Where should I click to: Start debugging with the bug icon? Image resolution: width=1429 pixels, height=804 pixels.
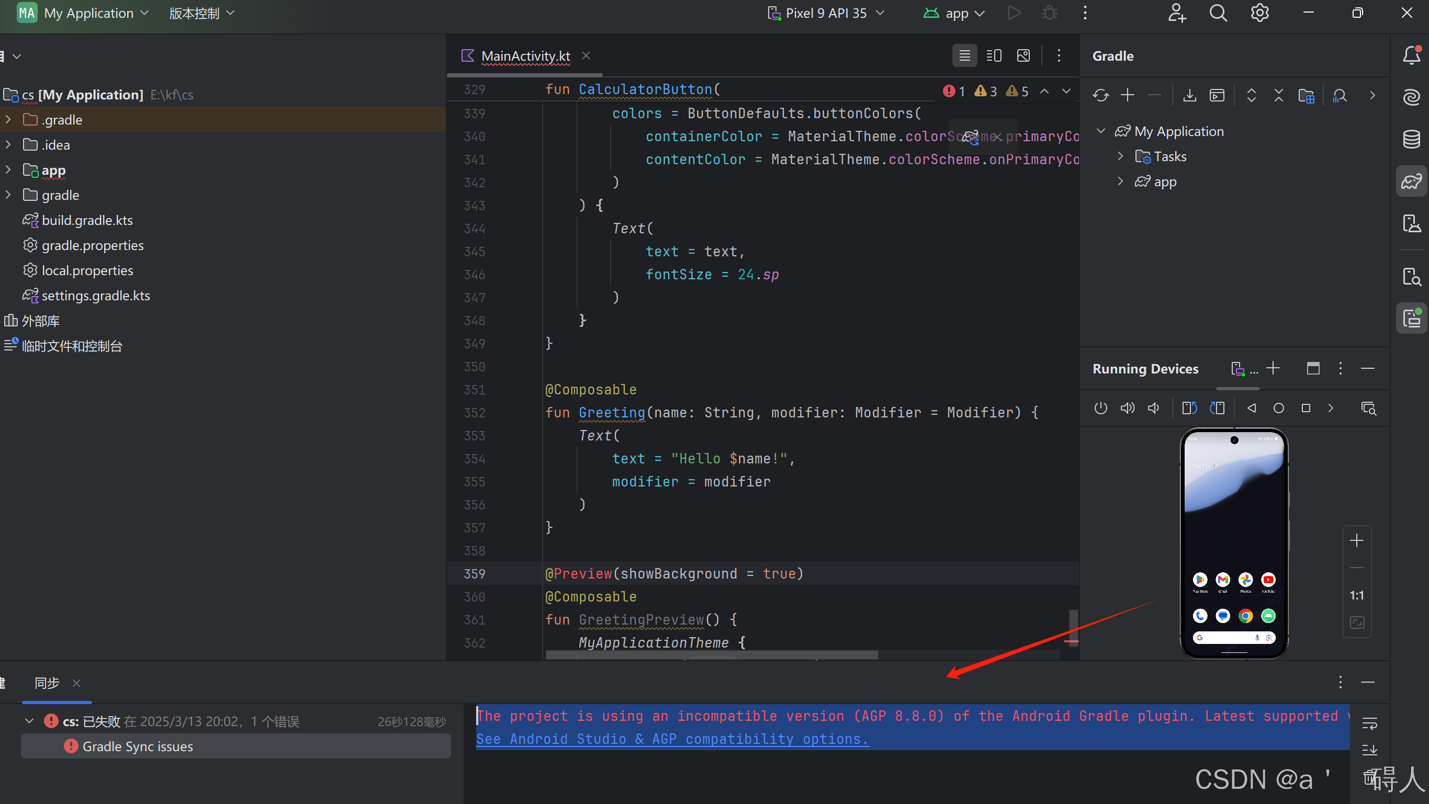click(x=1050, y=13)
